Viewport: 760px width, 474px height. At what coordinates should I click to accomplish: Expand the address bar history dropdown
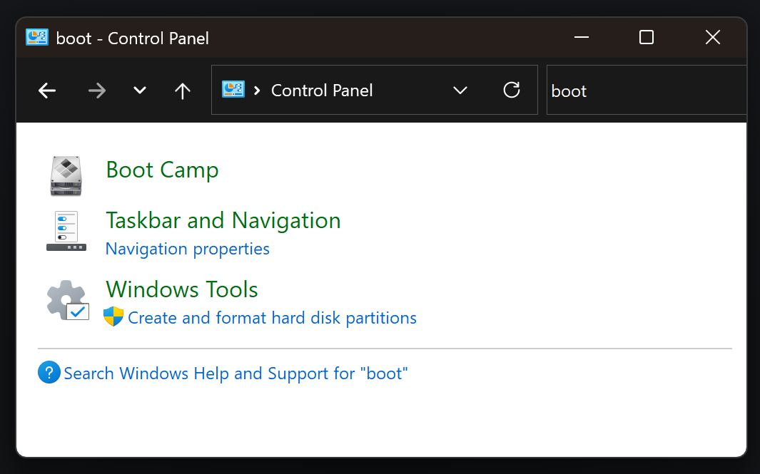[460, 90]
